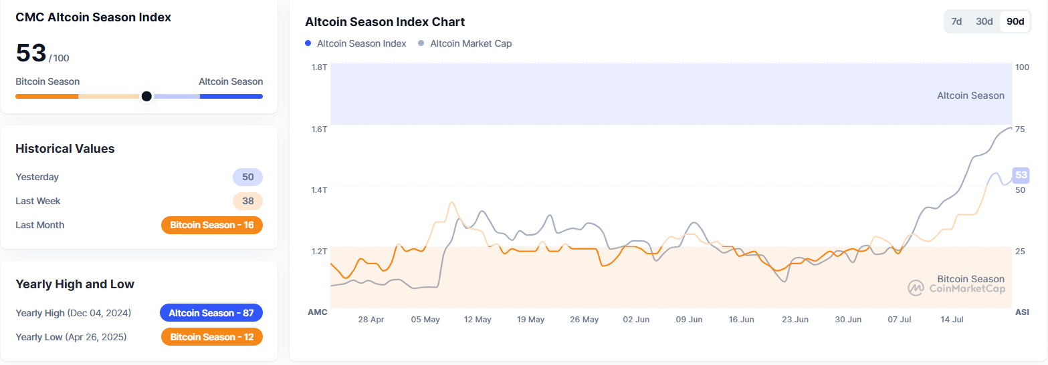Click the Bitcoin Season - 16 badge
This screenshot has height=365, width=1048.
point(211,225)
